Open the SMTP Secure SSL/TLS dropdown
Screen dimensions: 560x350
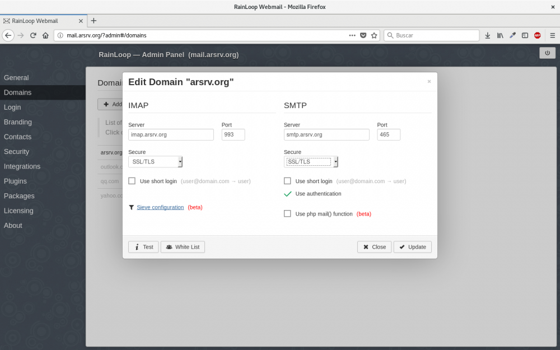[311, 162]
